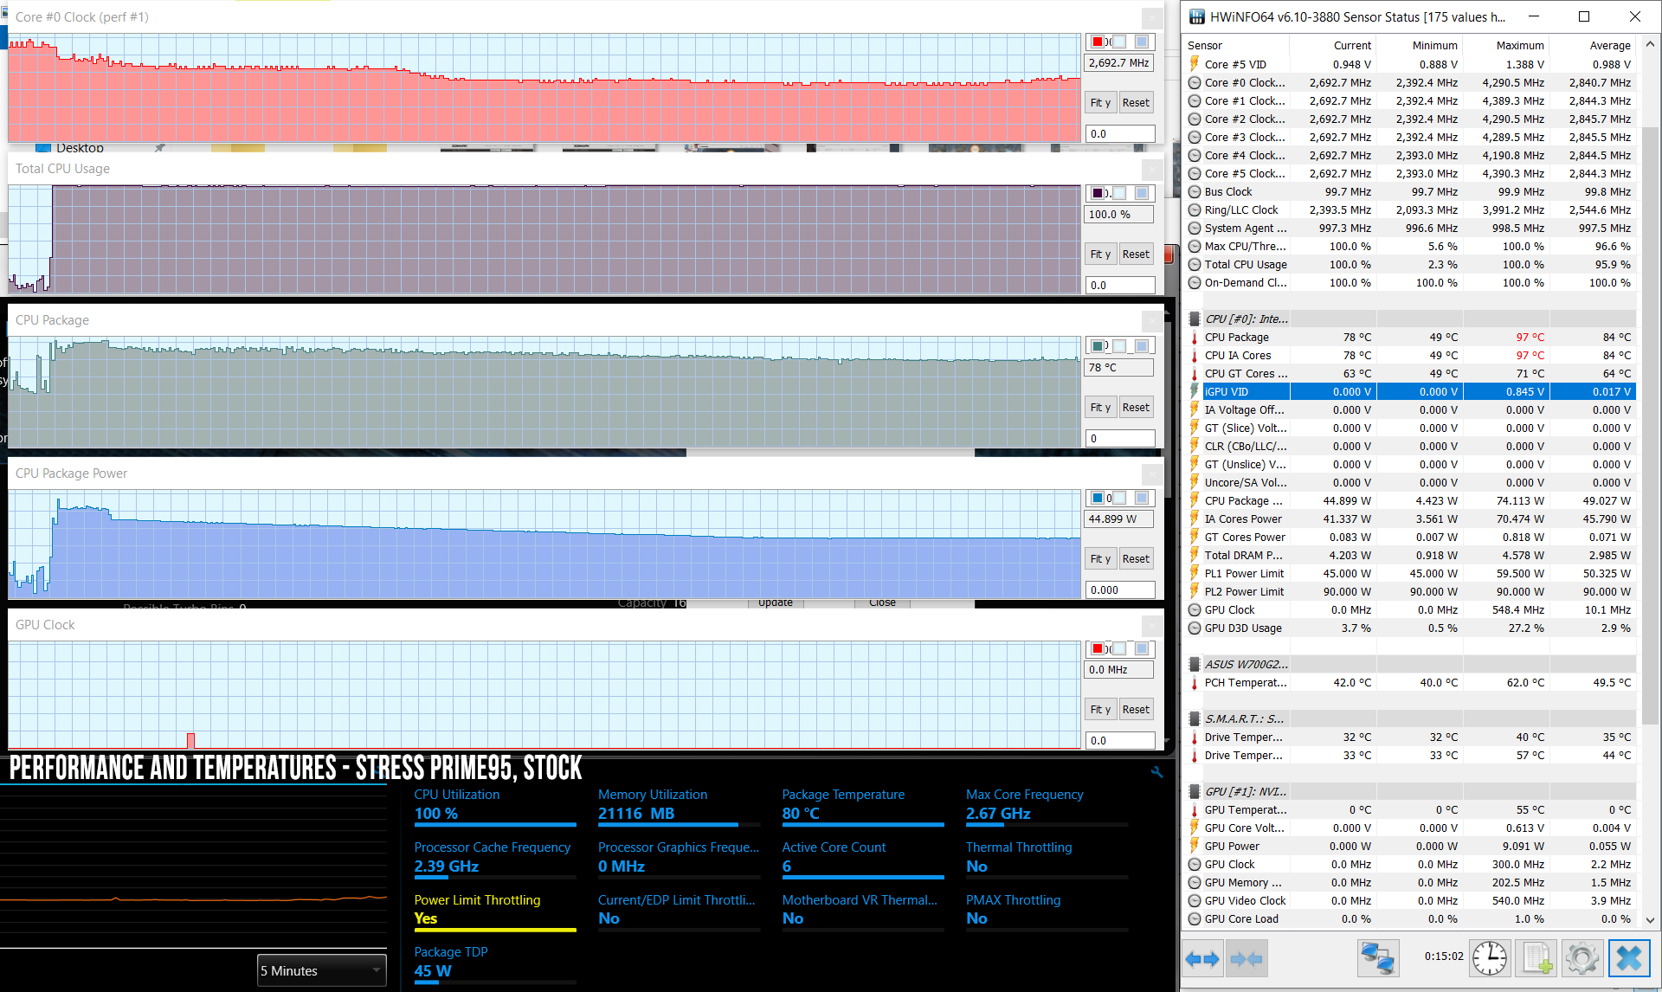
Task: Toggle the Total CPU Usage graph visibility
Action: tap(1097, 191)
